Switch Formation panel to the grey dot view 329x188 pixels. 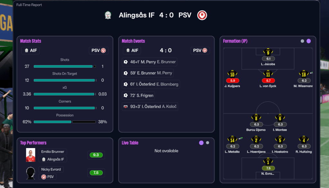[x=302, y=41]
